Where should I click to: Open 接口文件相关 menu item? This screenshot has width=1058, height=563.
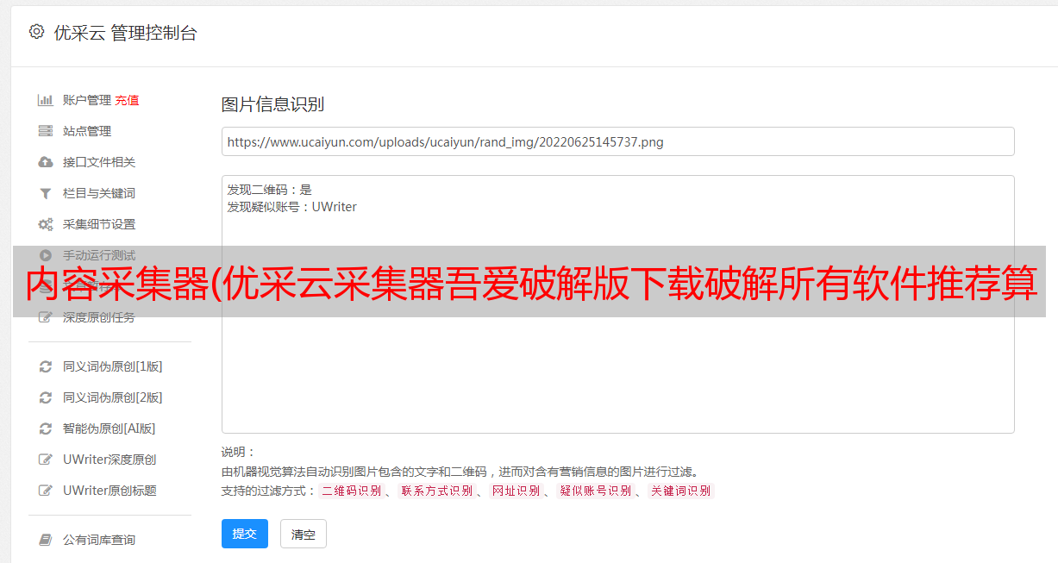(x=99, y=162)
